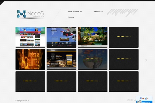Open the Hostería las Quintas thumbnail
Viewport: 155px width, 103px height.
coord(30,59)
